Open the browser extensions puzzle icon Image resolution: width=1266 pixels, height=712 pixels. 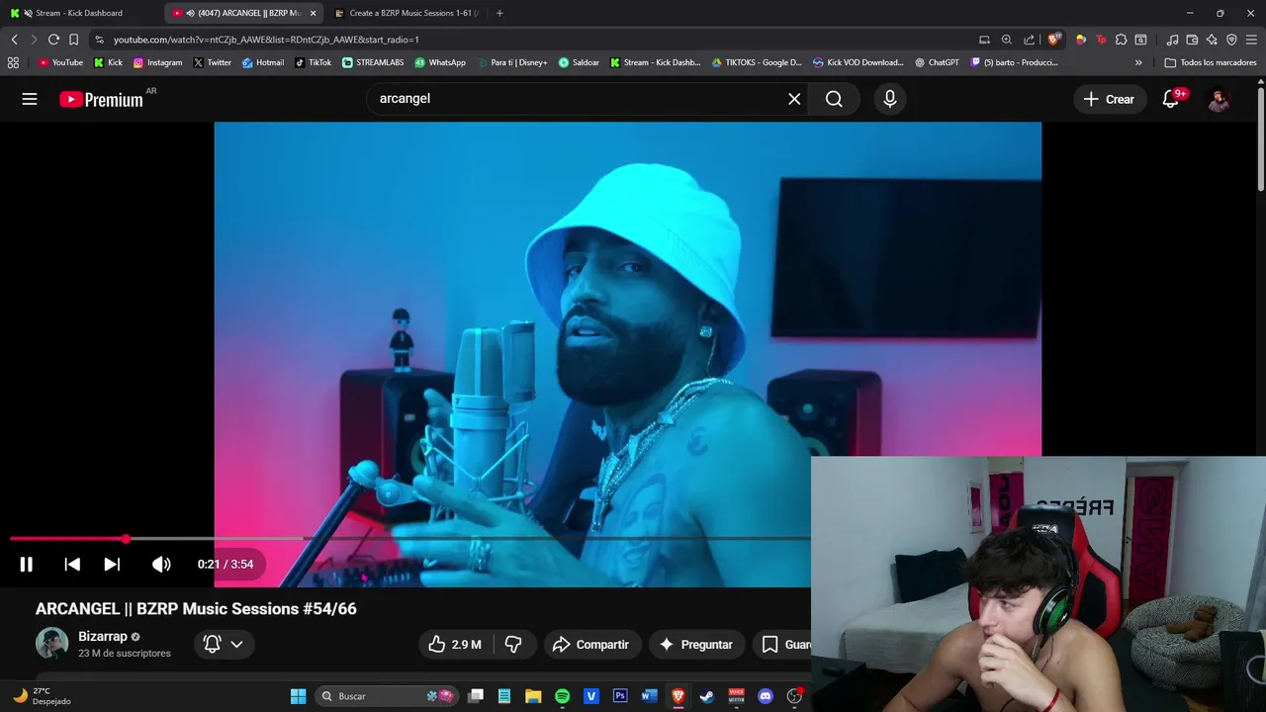pos(1121,40)
